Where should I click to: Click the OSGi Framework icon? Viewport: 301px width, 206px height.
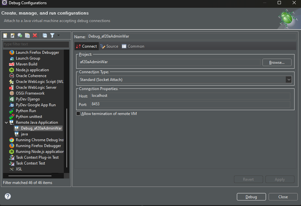pos(12,93)
